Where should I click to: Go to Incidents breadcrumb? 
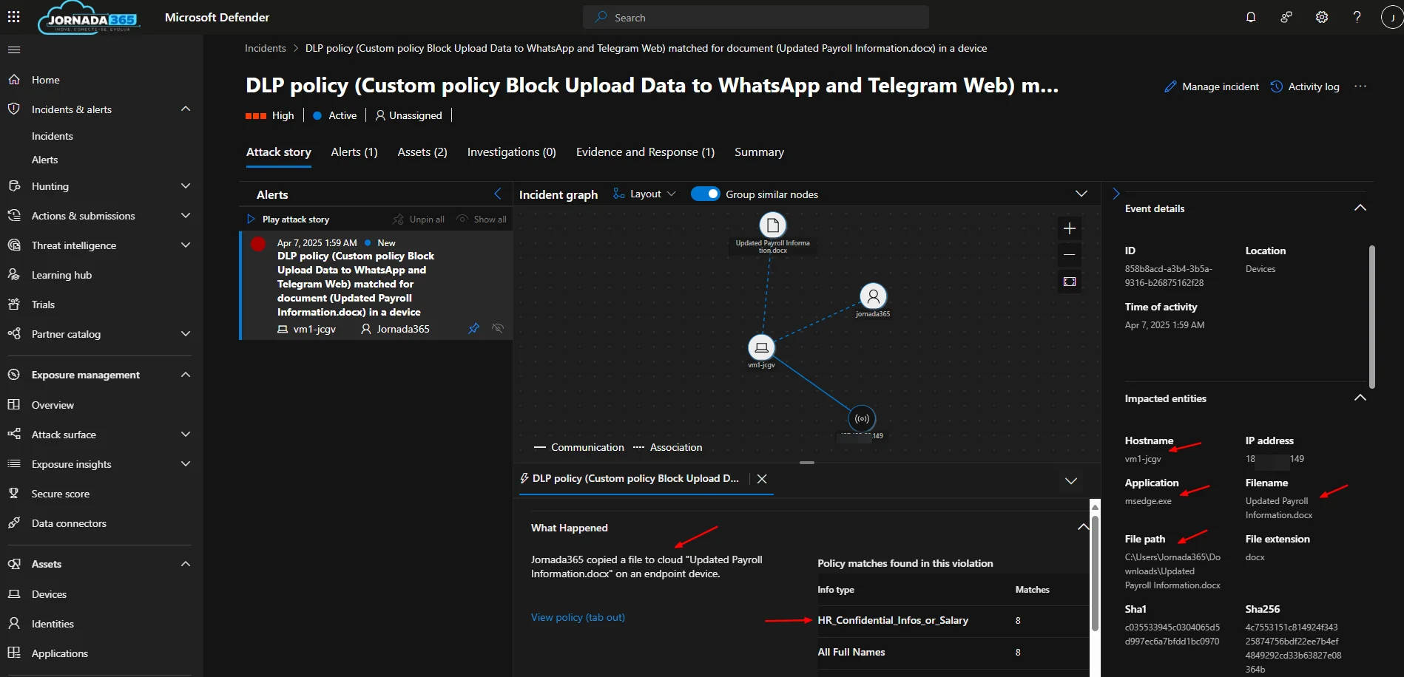[266, 48]
